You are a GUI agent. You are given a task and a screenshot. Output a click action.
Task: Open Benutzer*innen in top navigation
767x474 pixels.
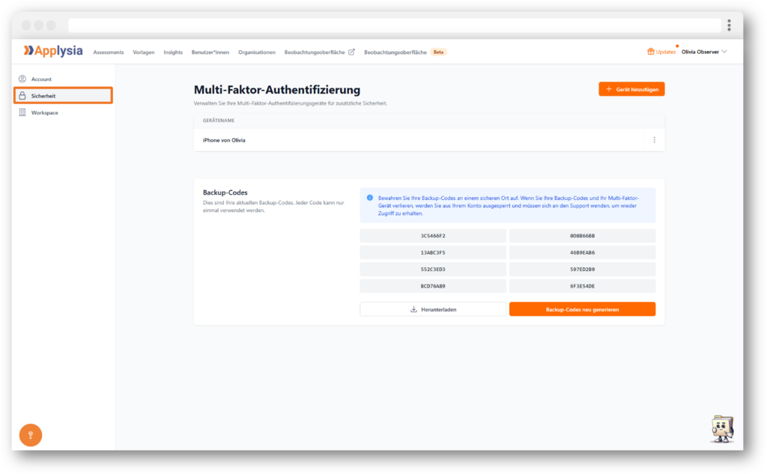(210, 52)
